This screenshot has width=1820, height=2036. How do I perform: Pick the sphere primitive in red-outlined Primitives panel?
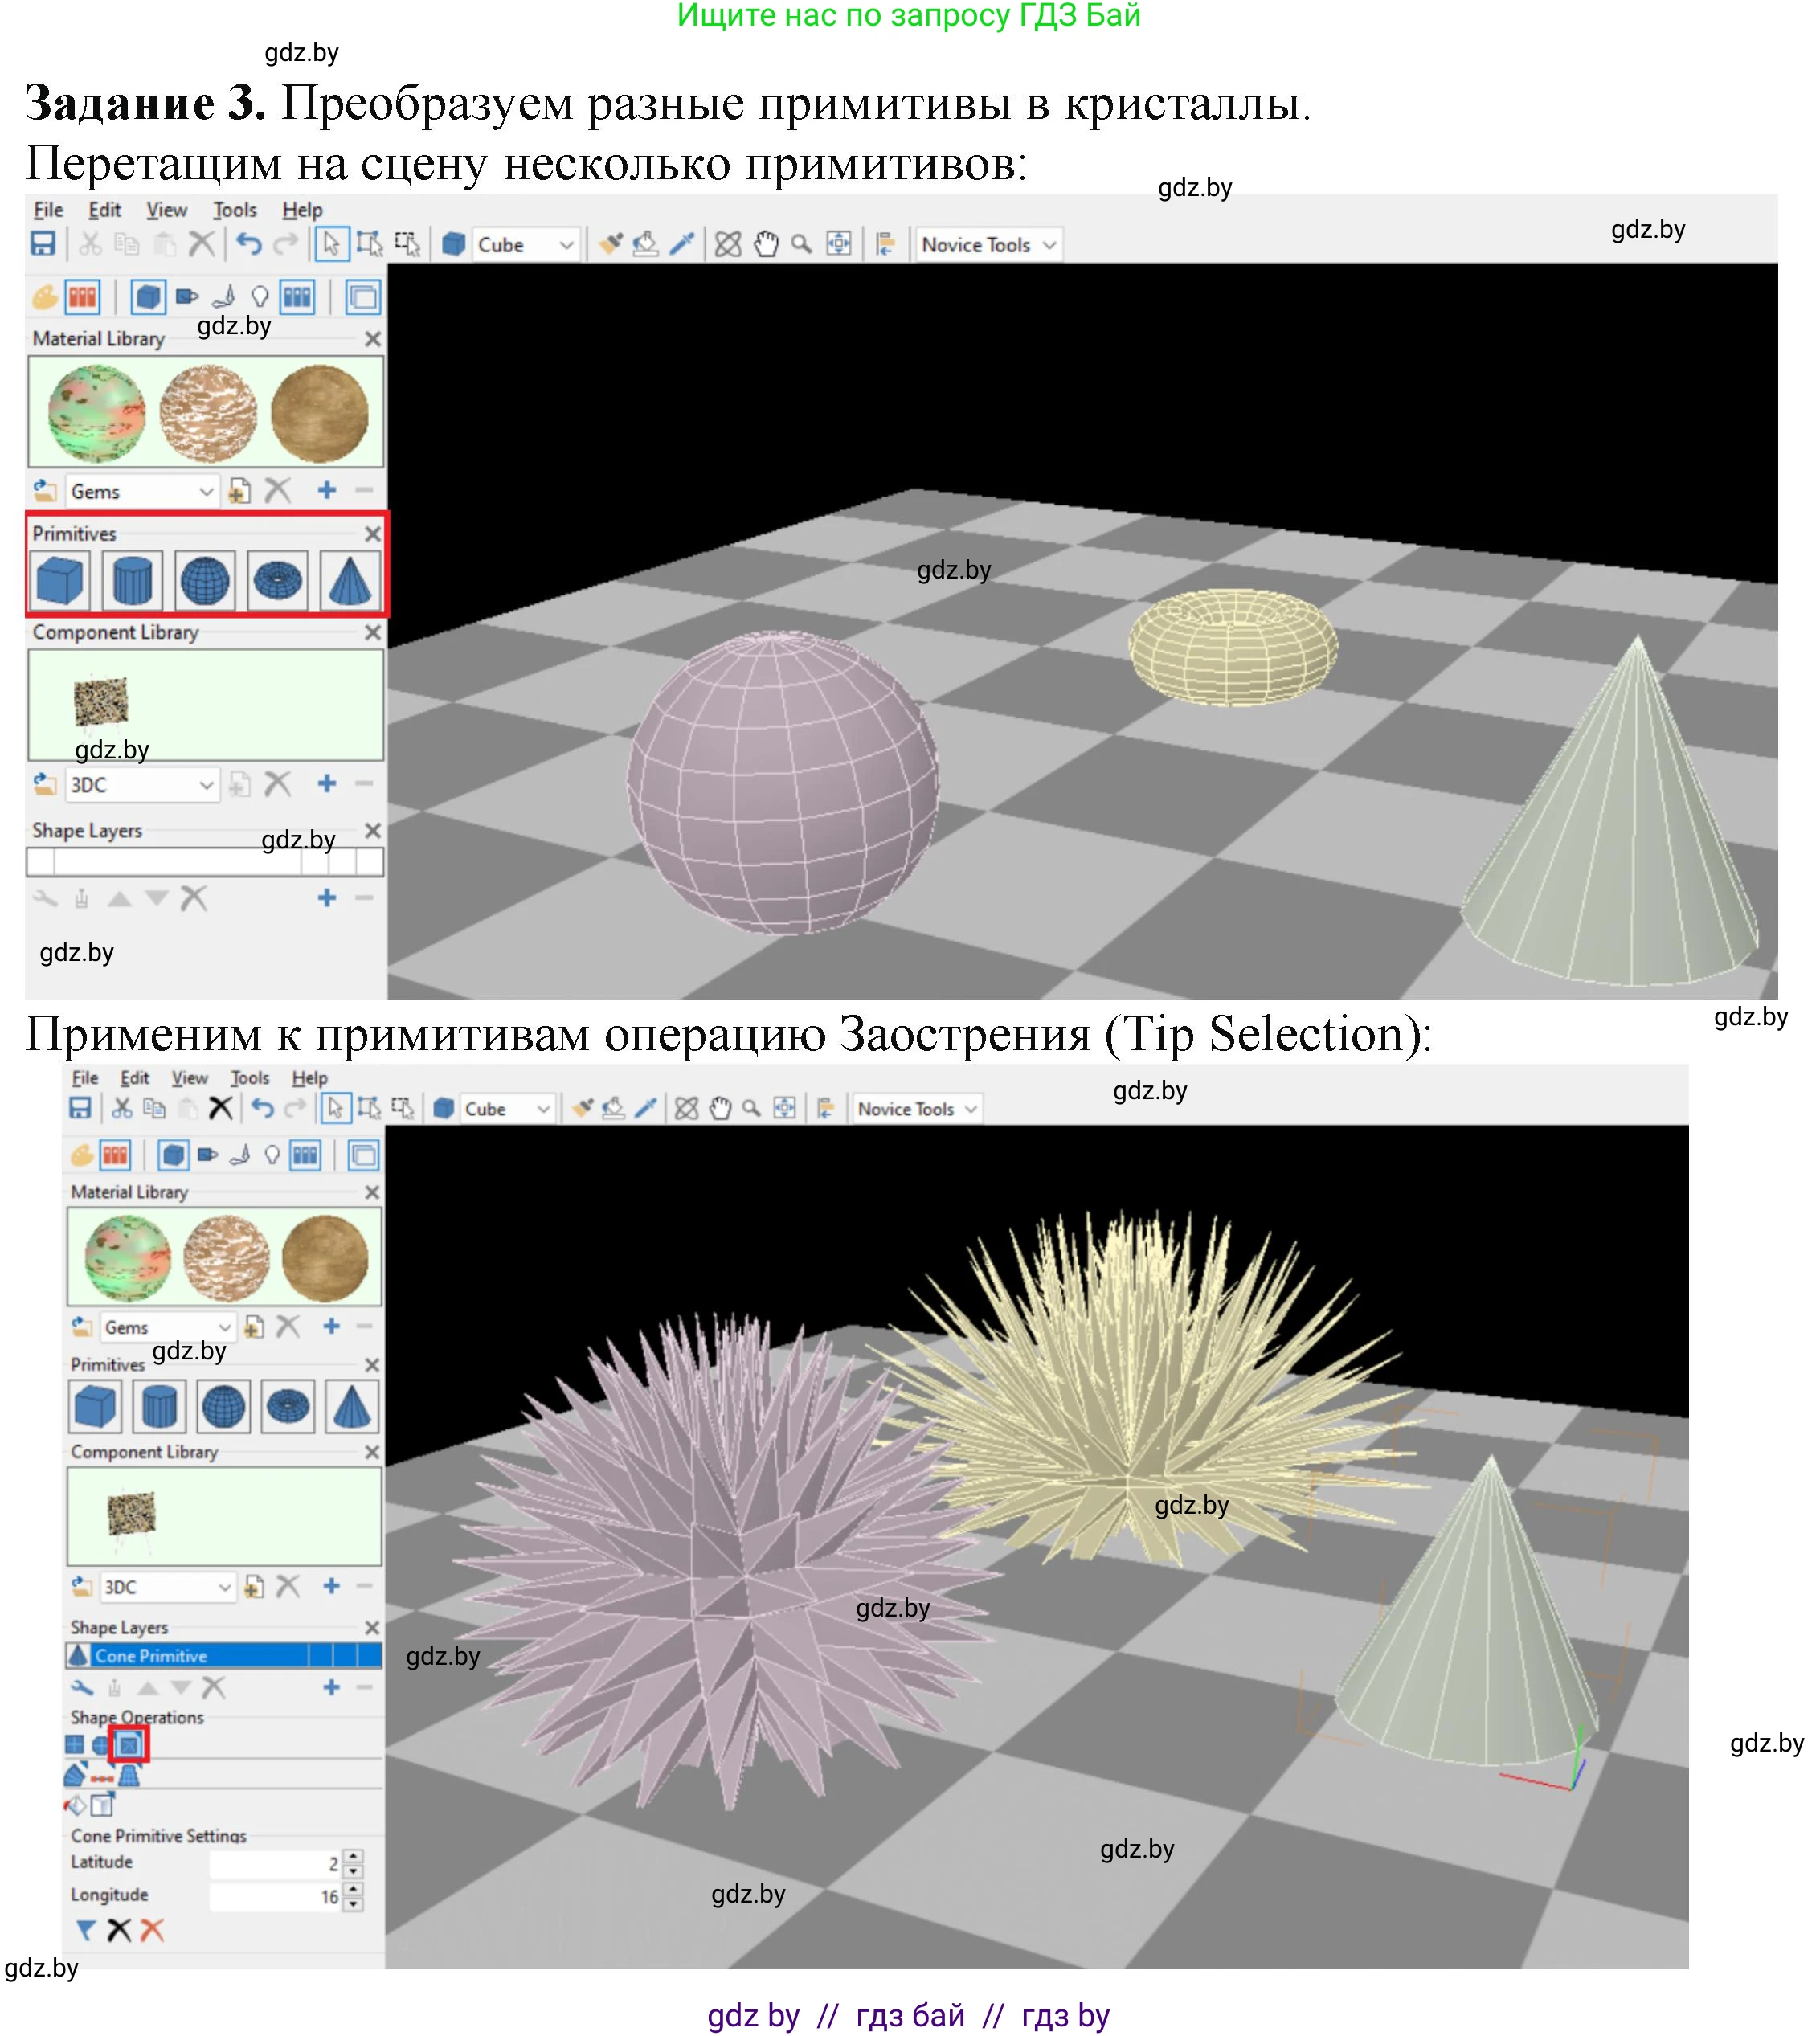point(204,580)
